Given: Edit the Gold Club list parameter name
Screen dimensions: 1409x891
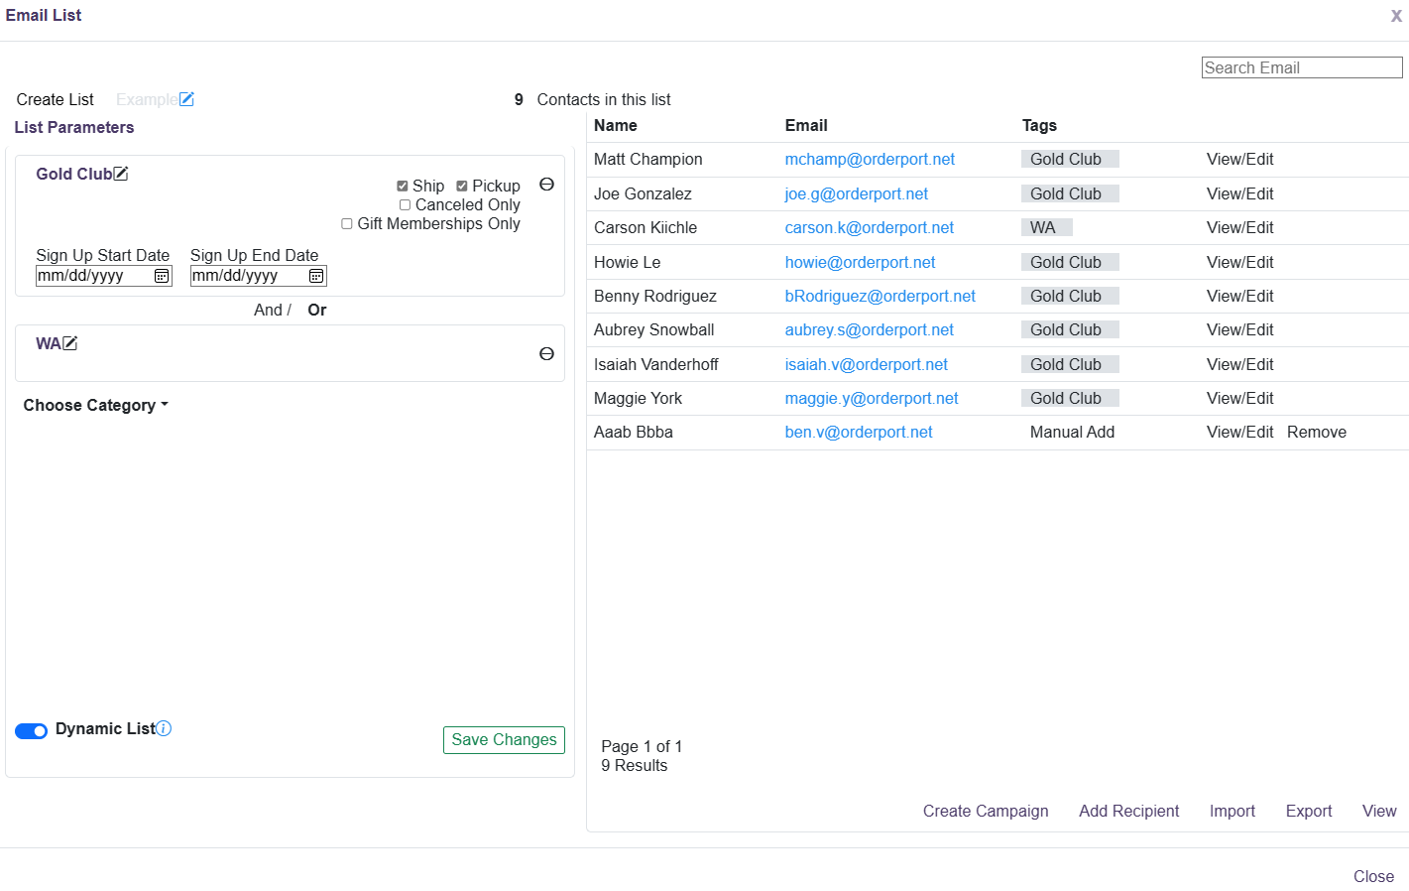Looking at the screenshot, I should 121,173.
